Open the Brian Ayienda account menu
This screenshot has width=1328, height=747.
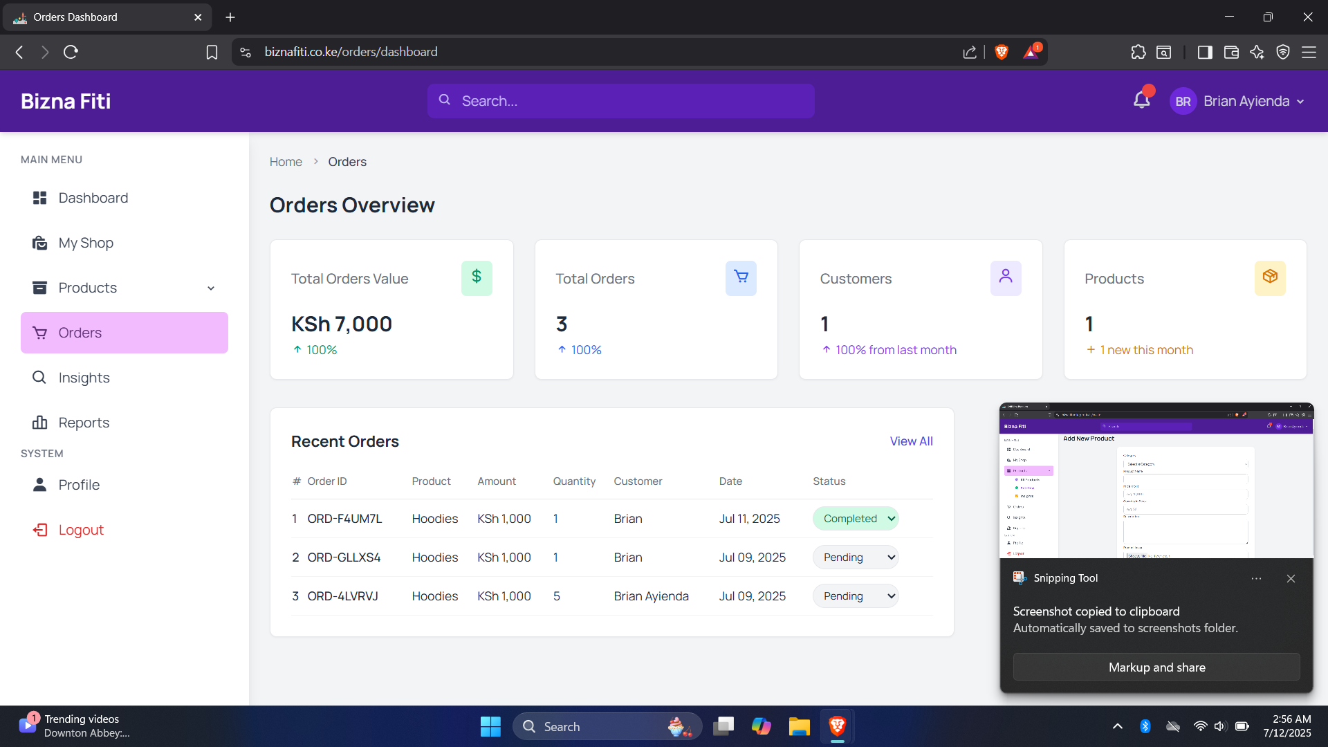(1253, 102)
